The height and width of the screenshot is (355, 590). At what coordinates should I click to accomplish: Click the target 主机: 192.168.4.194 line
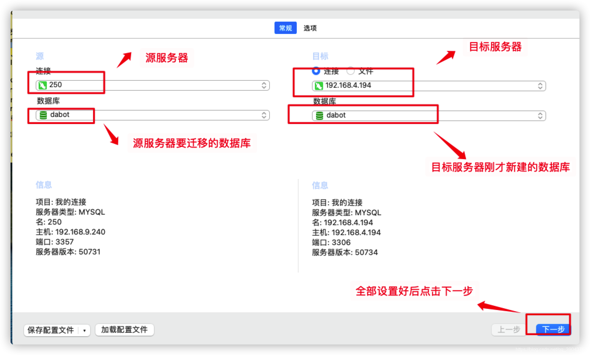click(x=347, y=232)
